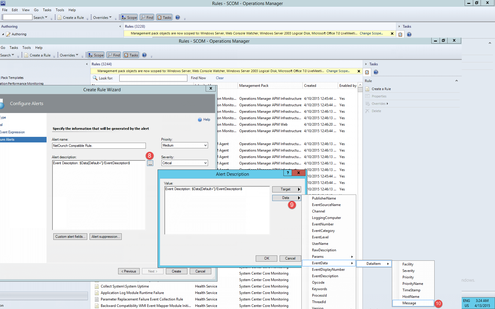Click OK in Alert Description dialog

pyautogui.click(x=267, y=258)
